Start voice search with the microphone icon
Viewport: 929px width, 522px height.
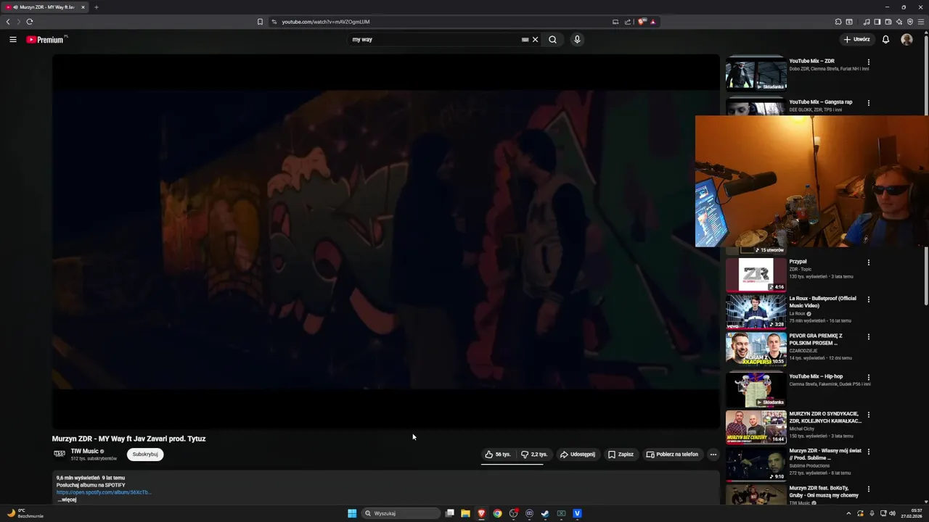point(577,40)
